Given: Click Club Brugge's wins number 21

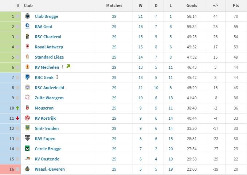Looking at the screenshot, I should tap(141, 16).
